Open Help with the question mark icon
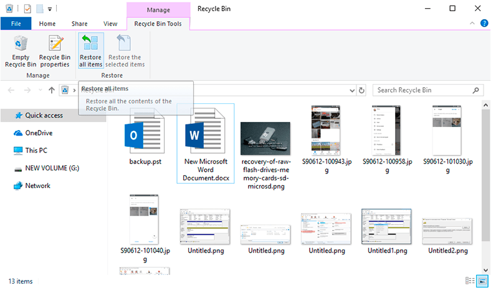 pos(484,23)
